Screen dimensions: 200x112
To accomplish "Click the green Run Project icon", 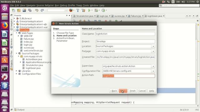I will coord(89,10).
